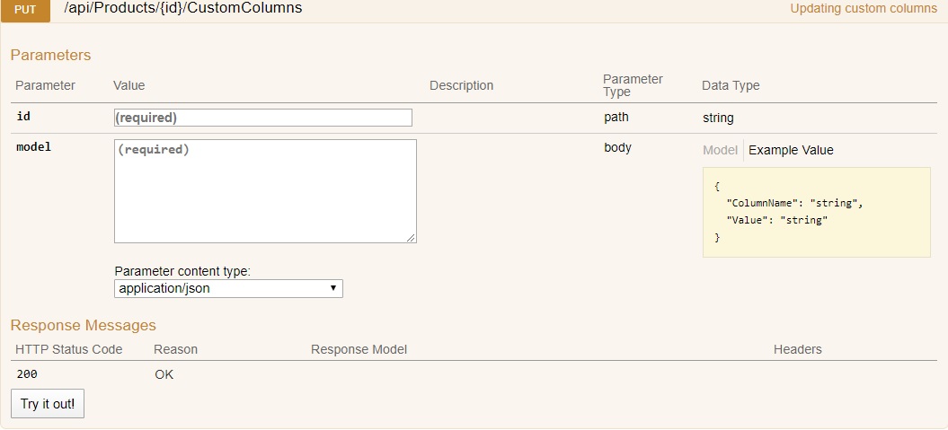The image size is (948, 430).
Task: Open the Parameter content type dropdown
Action: click(228, 289)
